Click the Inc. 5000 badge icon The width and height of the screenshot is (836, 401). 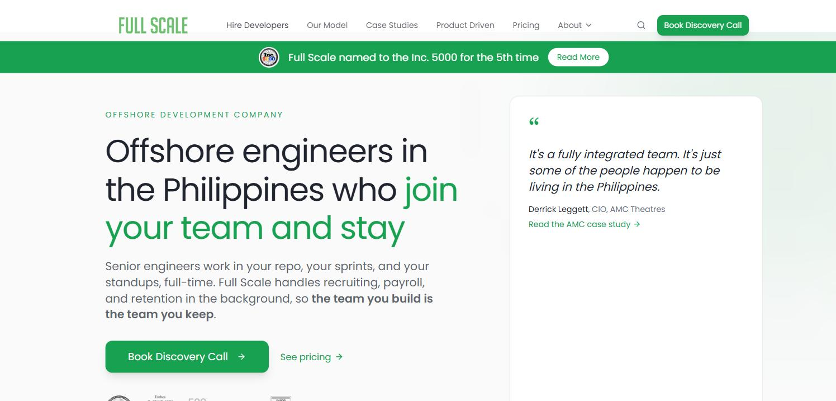point(269,57)
